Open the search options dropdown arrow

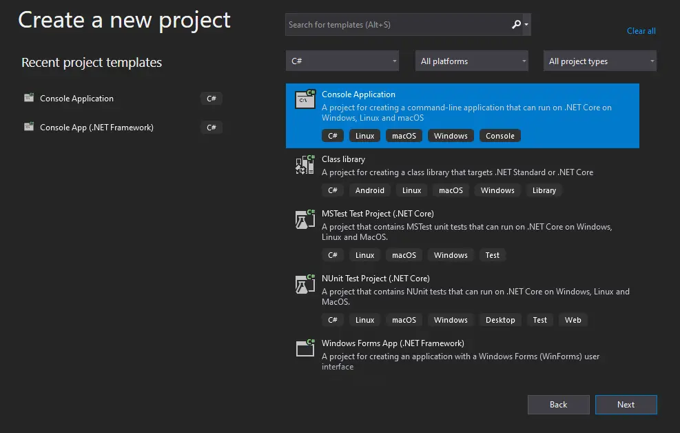coord(526,24)
